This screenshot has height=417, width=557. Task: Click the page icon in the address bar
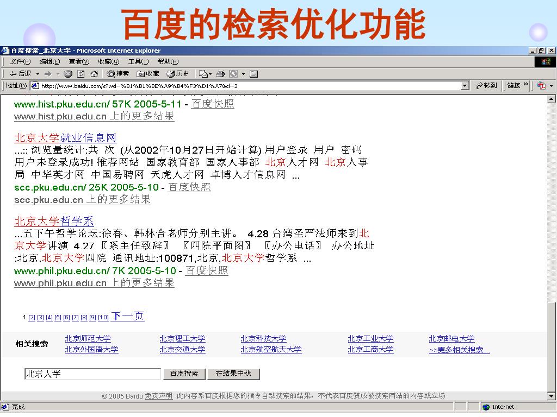point(35,85)
